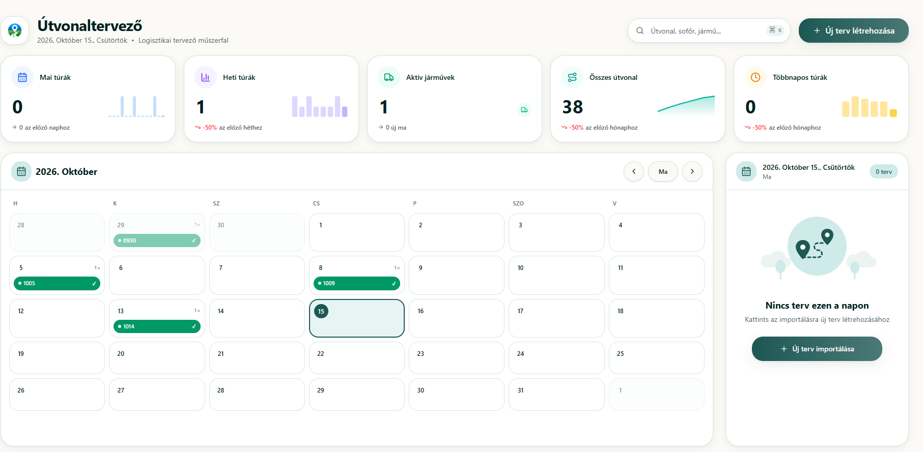Click the calendar icon beside 2026. Október
This screenshot has height=452, width=923.
pos(21,171)
